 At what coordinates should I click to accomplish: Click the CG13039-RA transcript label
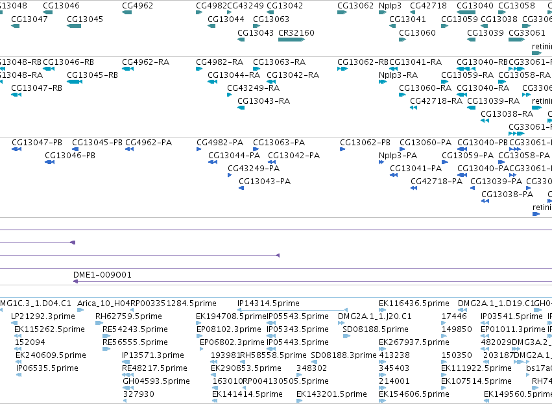click(x=493, y=101)
